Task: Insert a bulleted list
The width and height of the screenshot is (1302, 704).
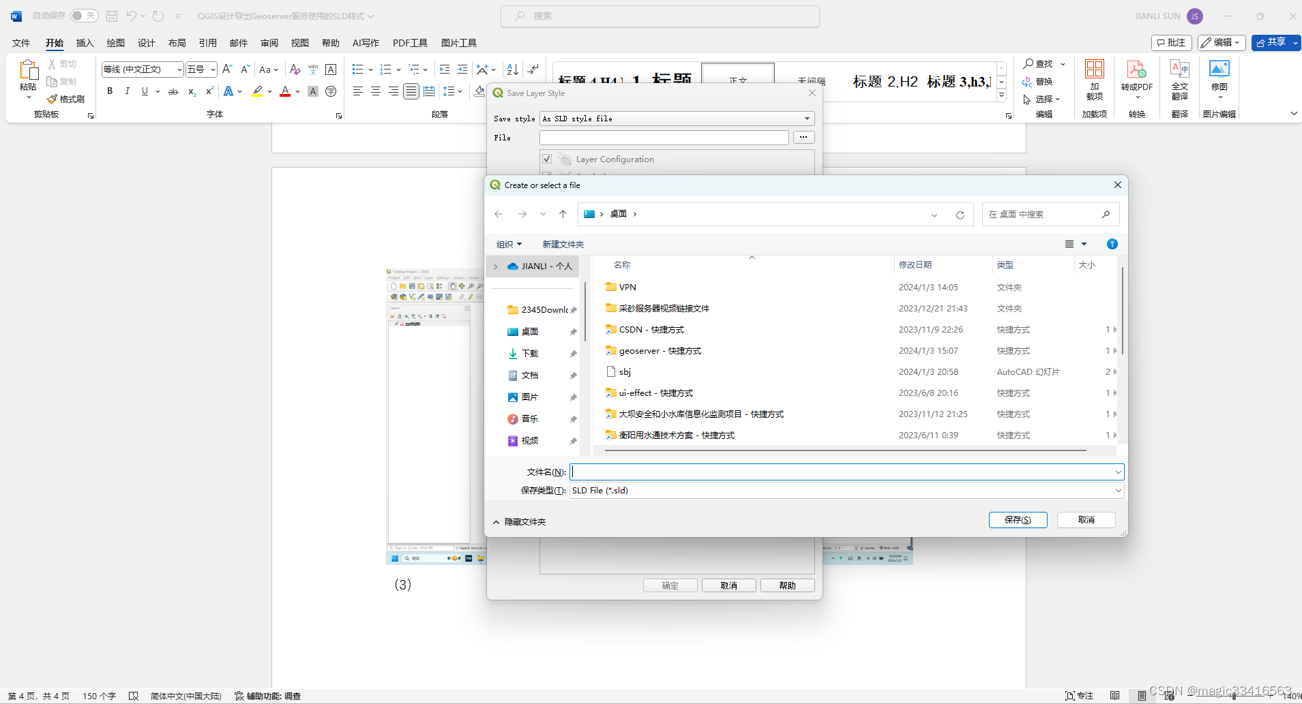Action: click(357, 70)
